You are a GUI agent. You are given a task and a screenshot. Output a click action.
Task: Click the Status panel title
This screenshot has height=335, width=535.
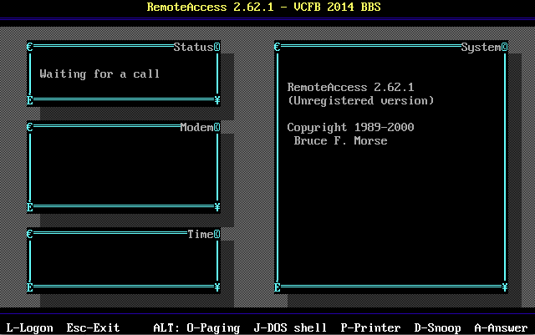(193, 47)
